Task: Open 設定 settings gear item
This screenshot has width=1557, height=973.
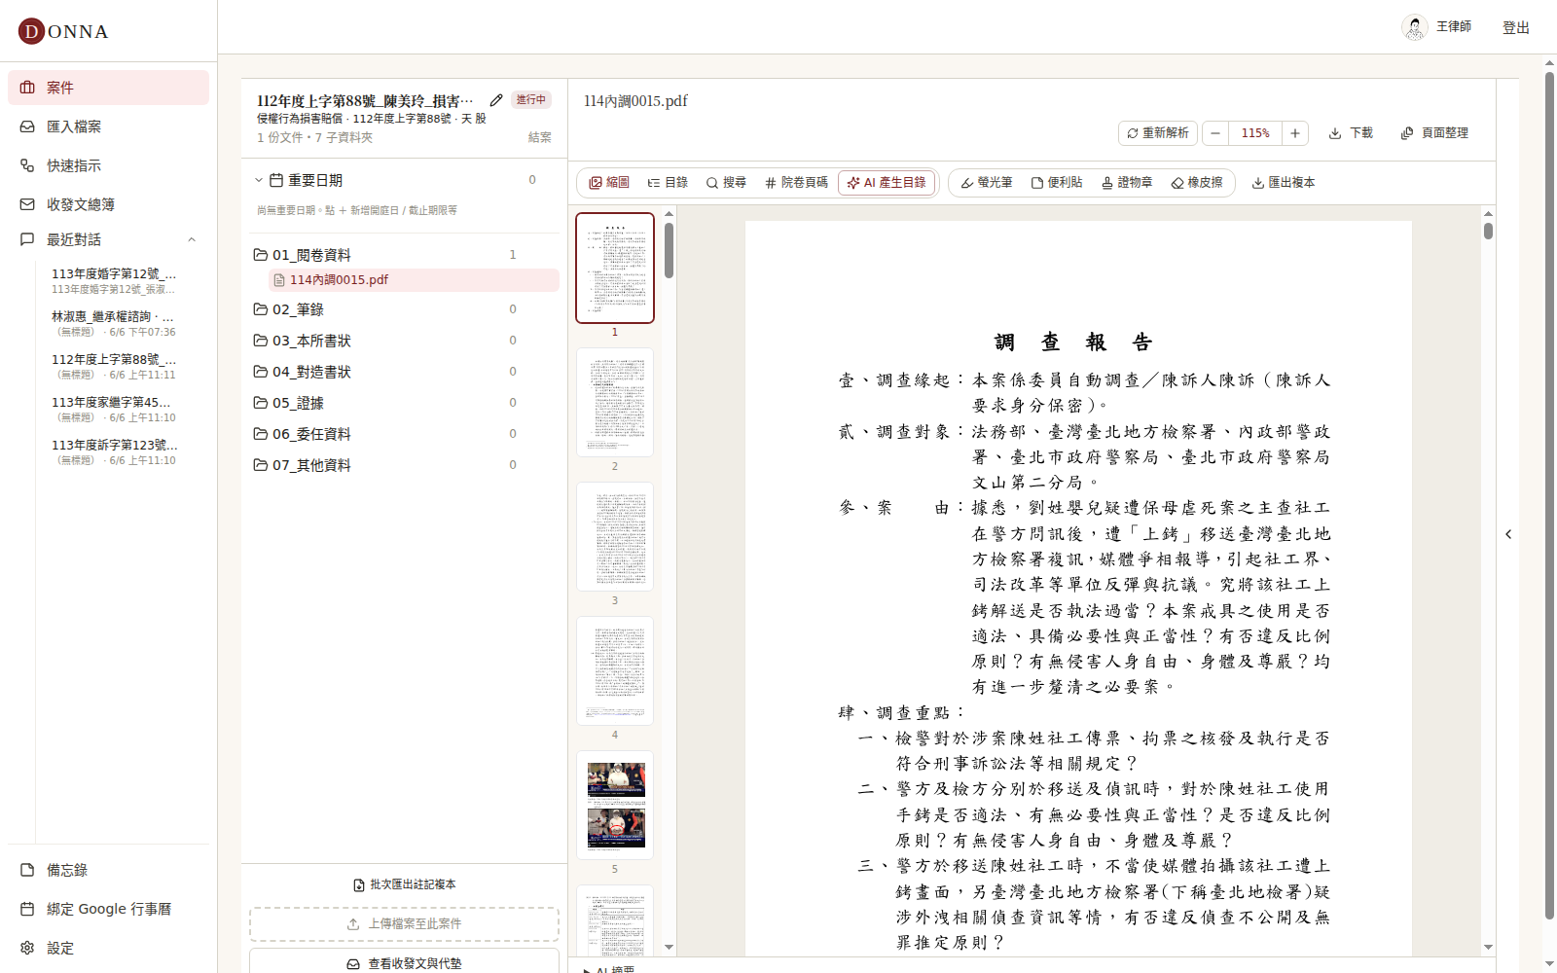Action: (x=108, y=948)
